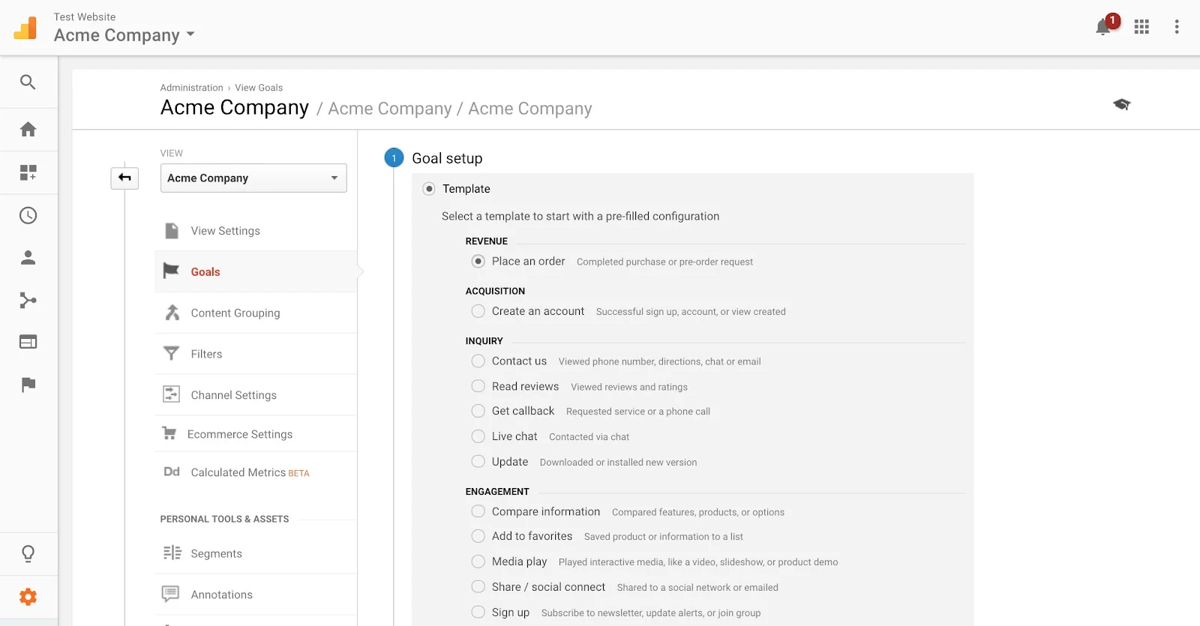Open Channel Settings menu item
Viewport: 1200px width, 626px height.
(256, 395)
